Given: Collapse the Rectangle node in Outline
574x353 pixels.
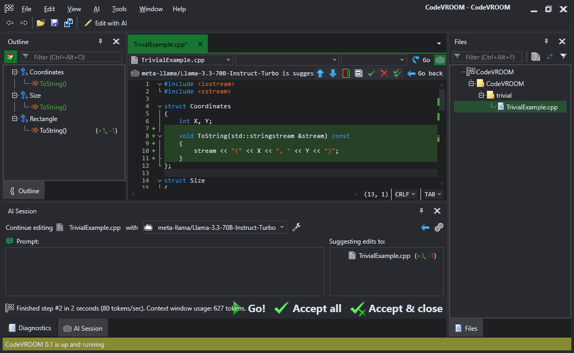Looking at the screenshot, I should pyautogui.click(x=15, y=118).
